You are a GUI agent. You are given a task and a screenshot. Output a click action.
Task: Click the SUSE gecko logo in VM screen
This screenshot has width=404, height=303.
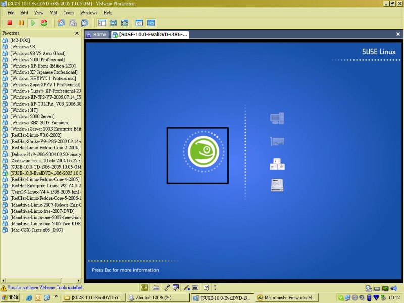pyautogui.click(x=204, y=152)
